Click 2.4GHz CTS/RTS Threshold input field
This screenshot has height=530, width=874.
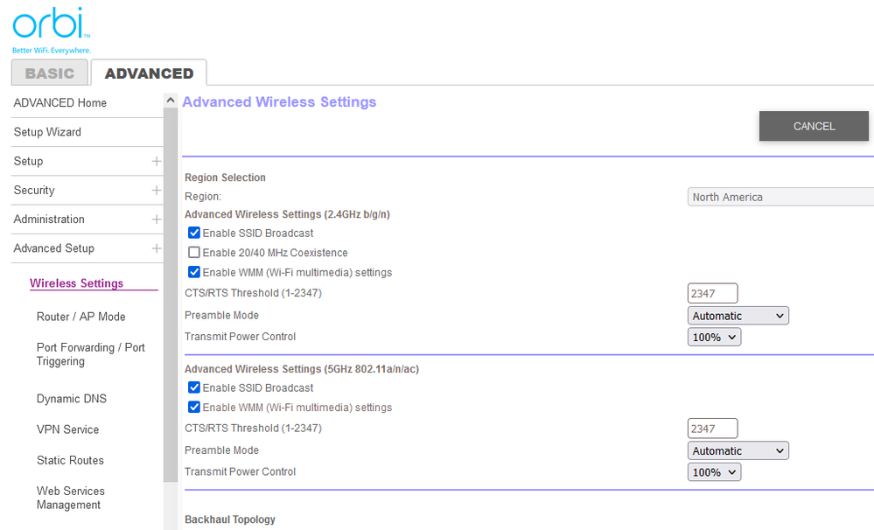pos(712,294)
